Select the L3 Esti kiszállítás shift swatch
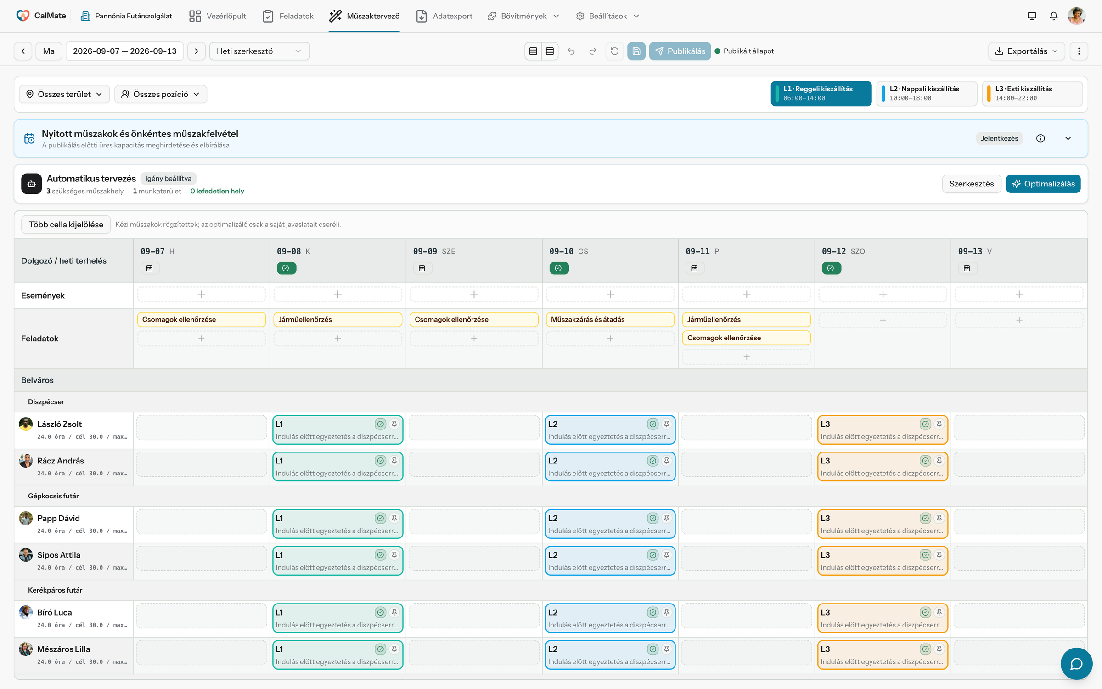Screen dimensions: 1102x689 coord(1032,93)
